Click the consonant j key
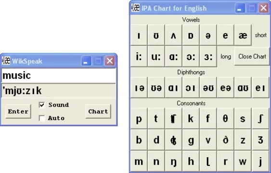 [260, 161]
